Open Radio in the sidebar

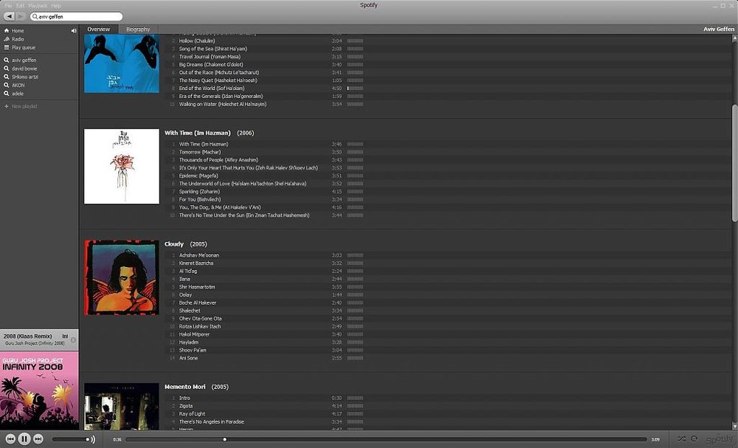click(18, 39)
